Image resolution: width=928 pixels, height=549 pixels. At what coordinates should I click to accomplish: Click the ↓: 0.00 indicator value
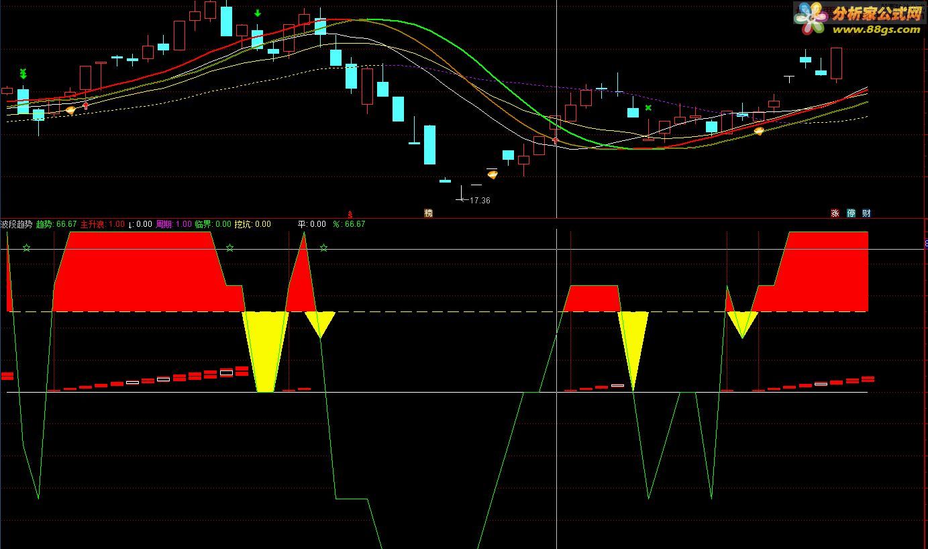[x=140, y=224]
